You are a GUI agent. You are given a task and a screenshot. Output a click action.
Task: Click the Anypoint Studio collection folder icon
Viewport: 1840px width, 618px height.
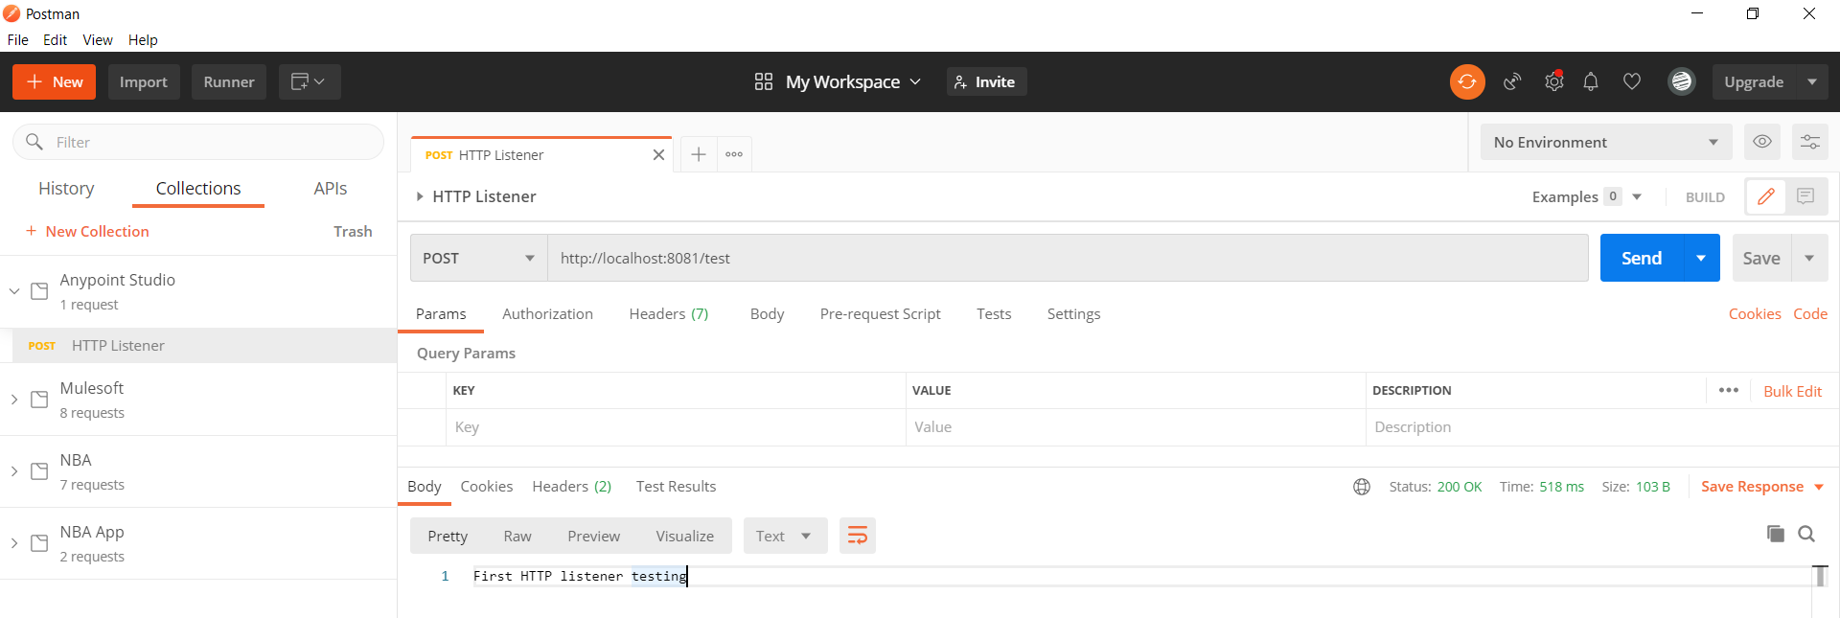click(39, 291)
